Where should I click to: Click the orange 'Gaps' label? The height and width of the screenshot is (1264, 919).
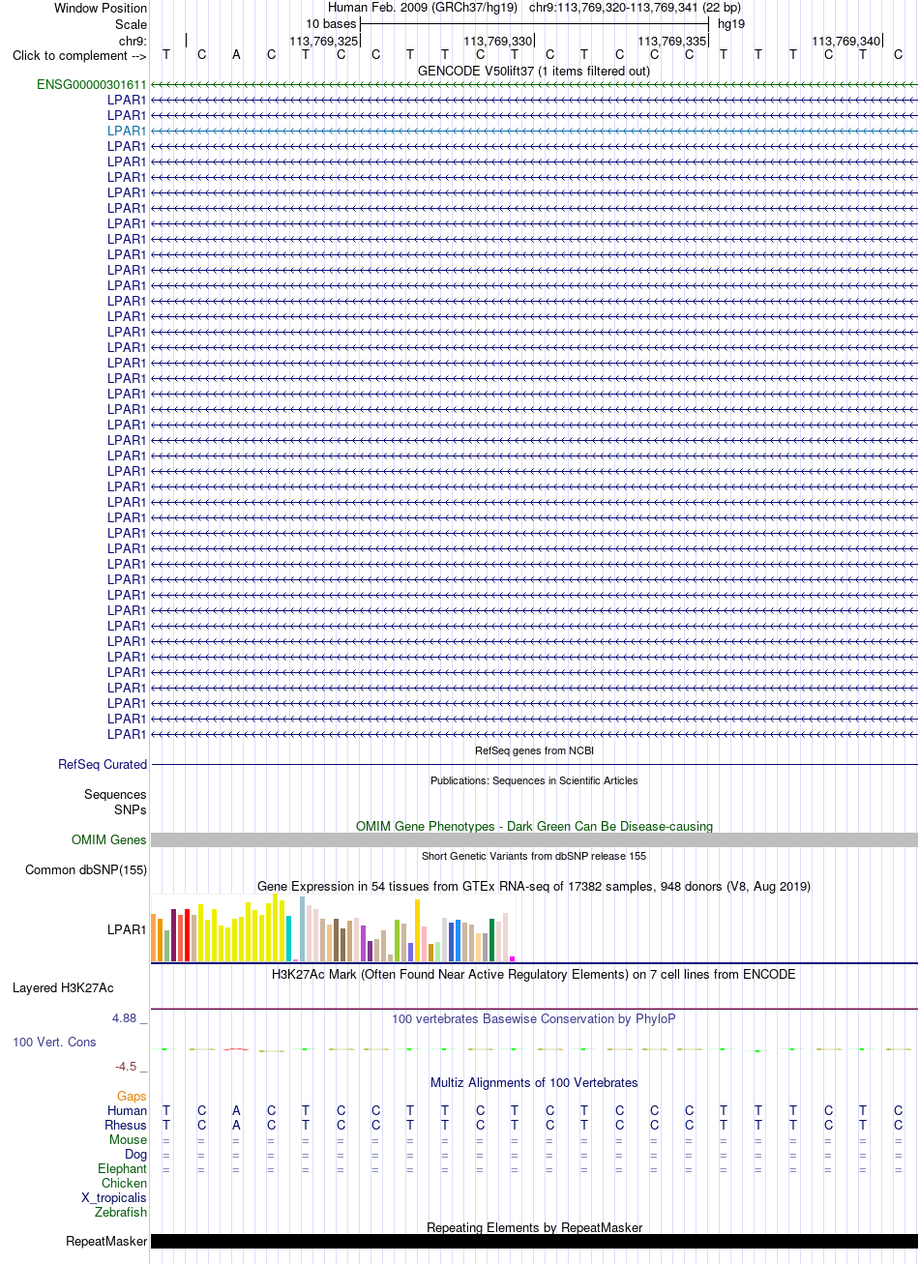(132, 1096)
